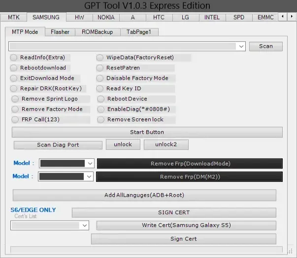Open the Flasher sub-tab
The width and height of the screenshot is (297, 258).
[60, 32]
